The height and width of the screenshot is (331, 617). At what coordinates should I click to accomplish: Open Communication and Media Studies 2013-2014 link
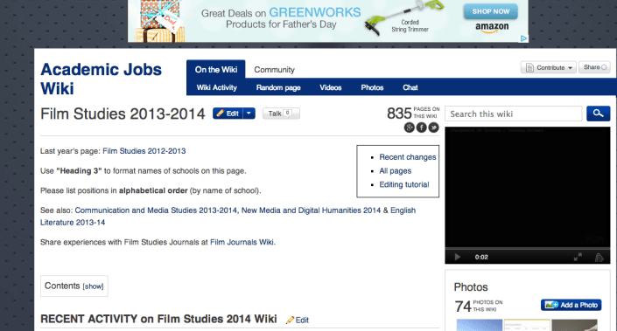click(156, 210)
